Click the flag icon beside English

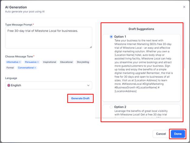tap(9, 85)
